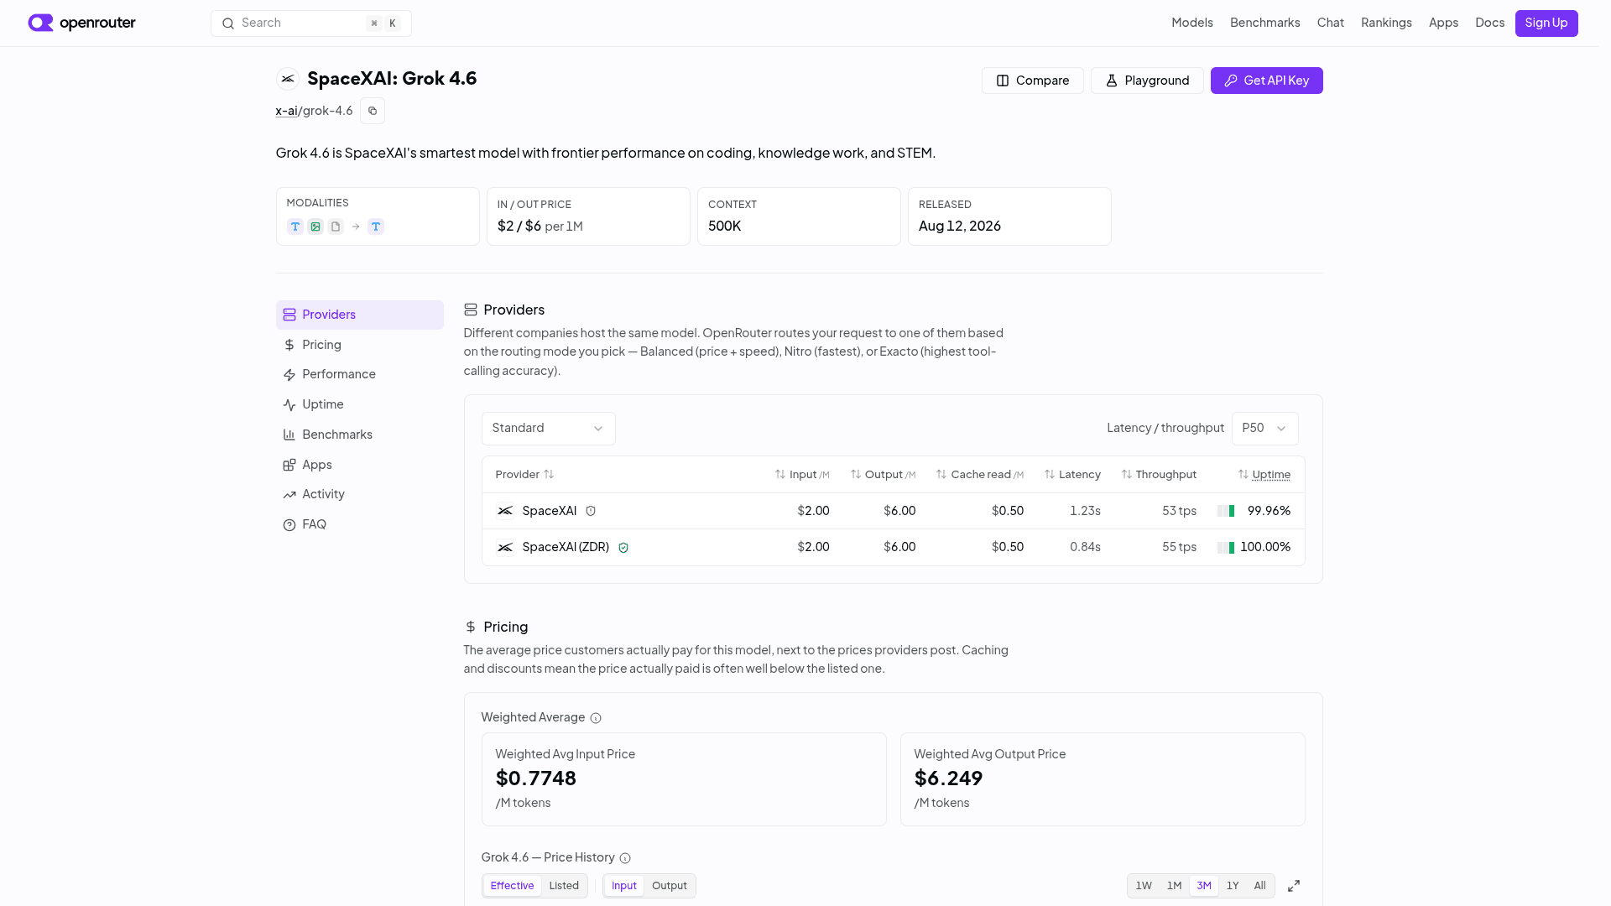The width and height of the screenshot is (1611, 906).
Task: Sort providers by Latency
Action: pyautogui.click(x=1072, y=475)
